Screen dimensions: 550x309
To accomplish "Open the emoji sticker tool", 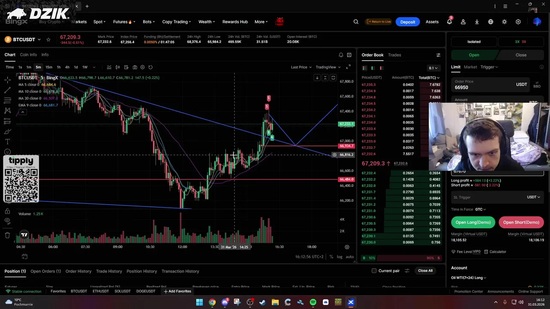I will pyautogui.click(x=7, y=152).
